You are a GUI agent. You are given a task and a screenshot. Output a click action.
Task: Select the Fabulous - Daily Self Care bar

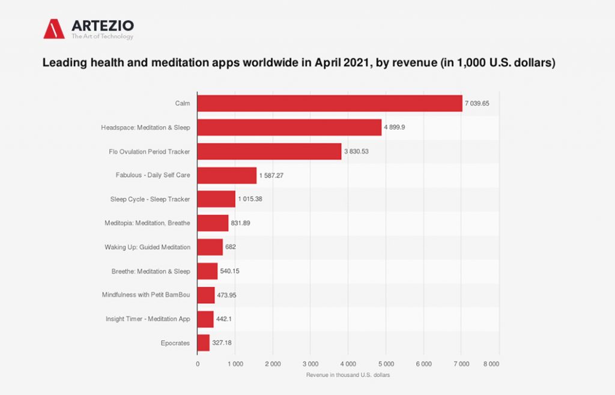[227, 175]
